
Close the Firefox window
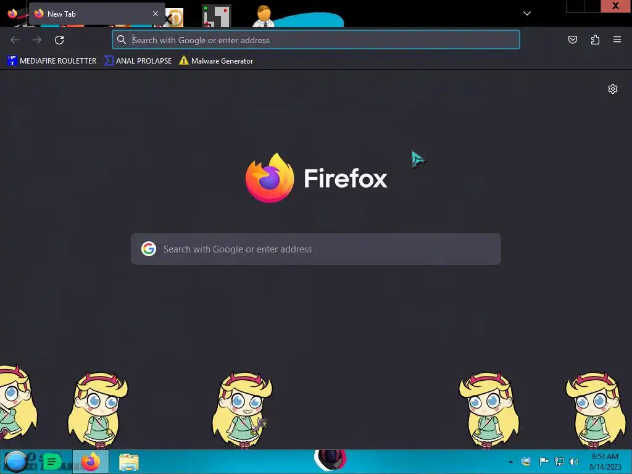[615, 6]
